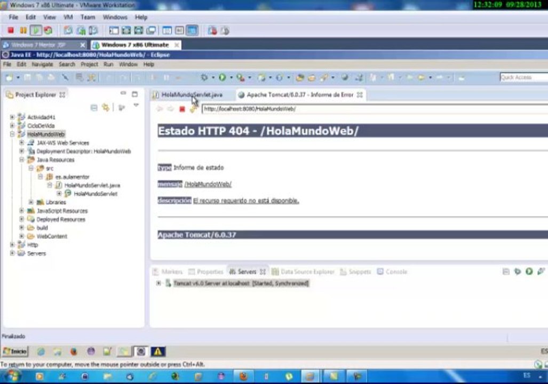Click the URL address field in Eclipse browser
Screen dimensions: 548x384
(x=375, y=109)
